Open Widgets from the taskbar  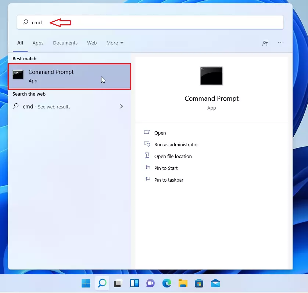point(135,283)
